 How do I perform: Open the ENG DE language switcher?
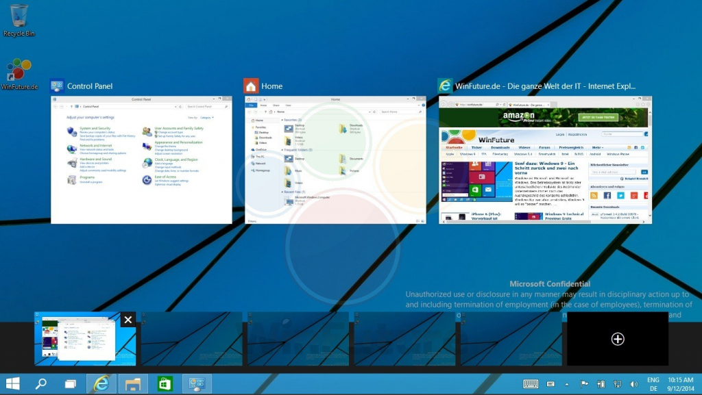point(653,383)
